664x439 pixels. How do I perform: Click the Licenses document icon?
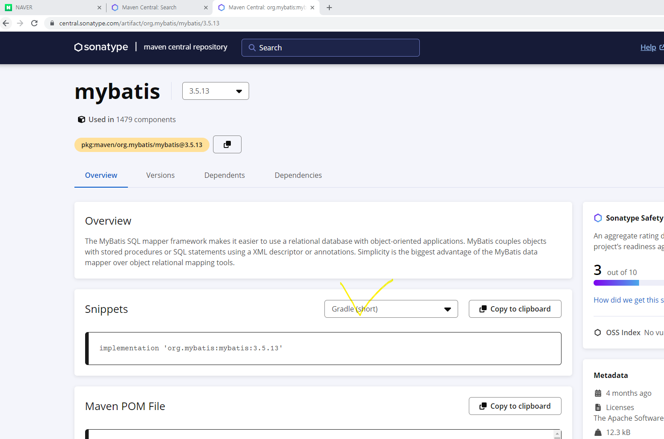point(598,407)
